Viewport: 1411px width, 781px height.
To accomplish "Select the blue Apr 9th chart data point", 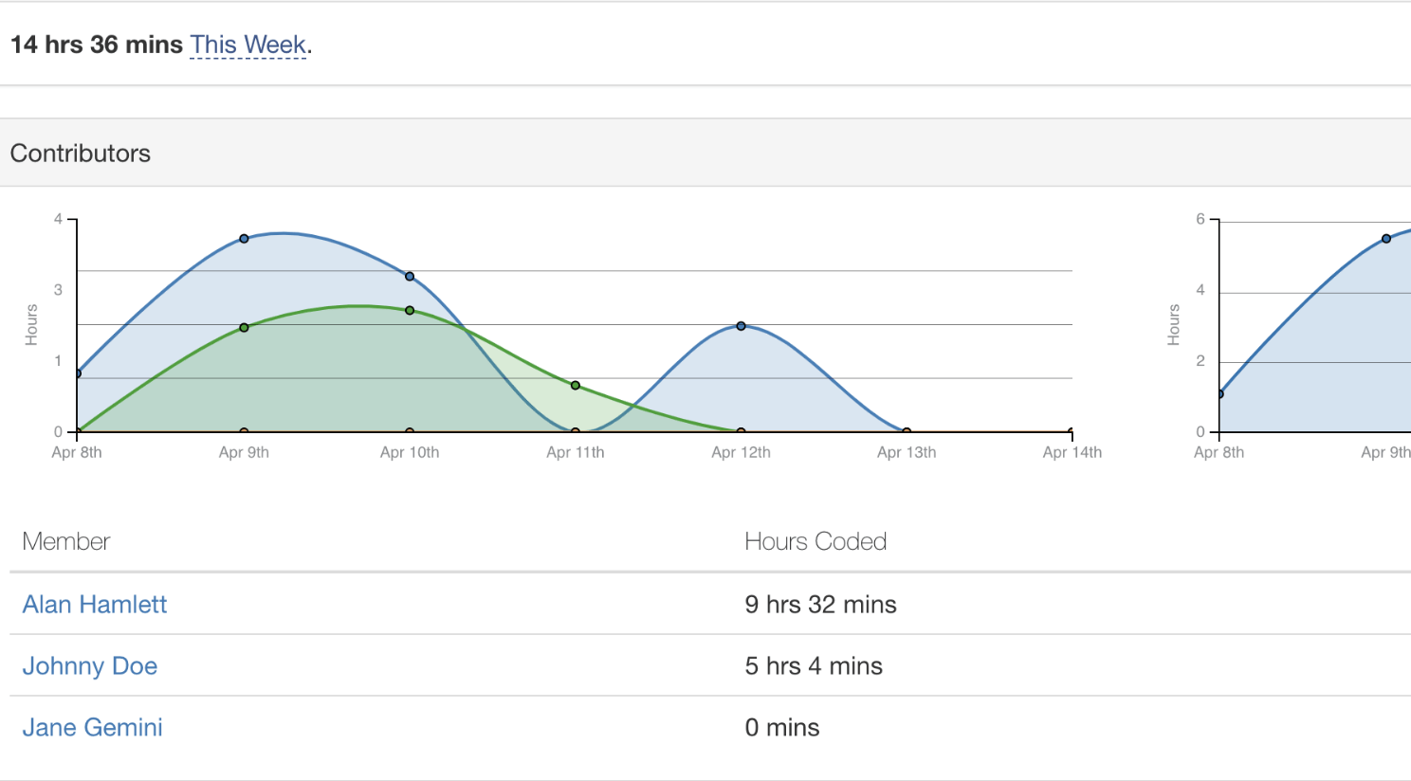I will (x=244, y=239).
